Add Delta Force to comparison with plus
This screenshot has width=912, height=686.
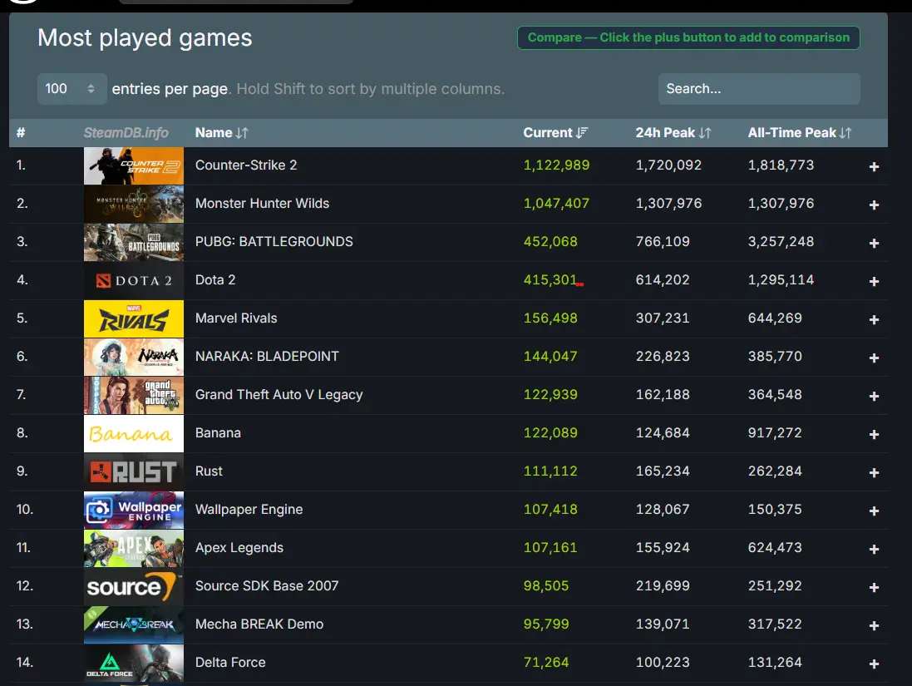coord(874,664)
